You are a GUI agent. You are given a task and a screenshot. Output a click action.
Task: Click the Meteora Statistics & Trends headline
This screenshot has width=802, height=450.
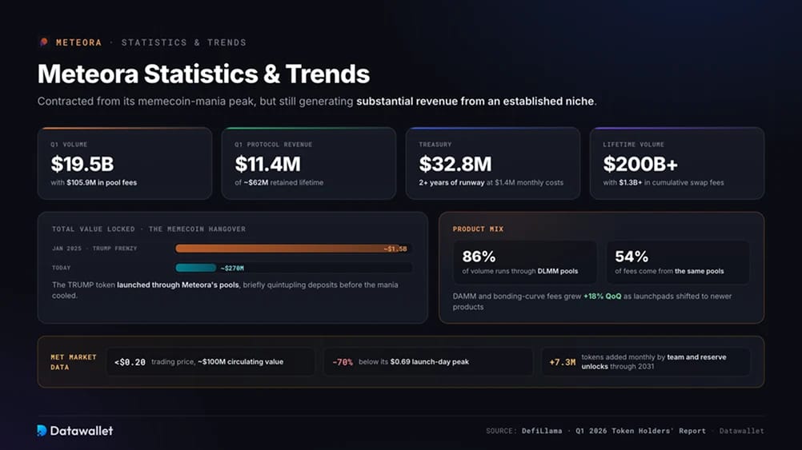point(203,74)
